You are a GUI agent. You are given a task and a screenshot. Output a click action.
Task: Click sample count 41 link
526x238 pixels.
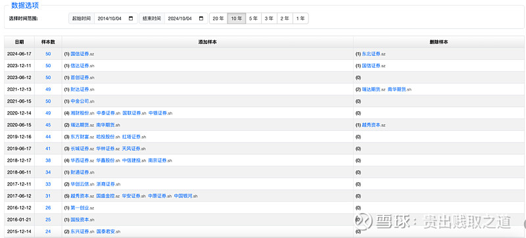48,149
